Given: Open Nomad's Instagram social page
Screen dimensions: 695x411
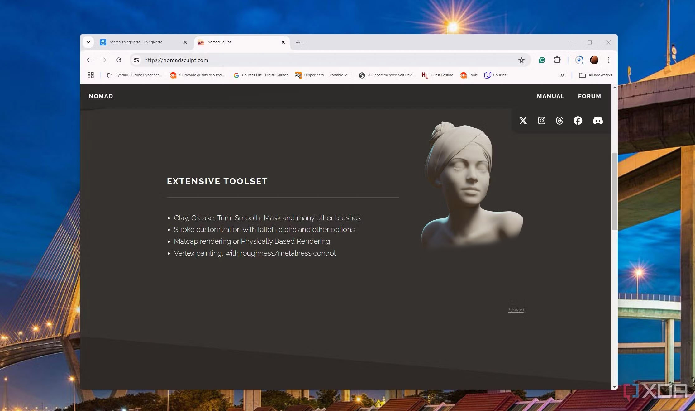Looking at the screenshot, I should point(541,121).
